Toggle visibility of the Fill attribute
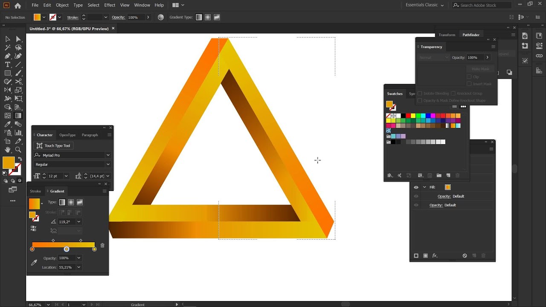Image resolution: width=546 pixels, height=307 pixels. point(416,187)
